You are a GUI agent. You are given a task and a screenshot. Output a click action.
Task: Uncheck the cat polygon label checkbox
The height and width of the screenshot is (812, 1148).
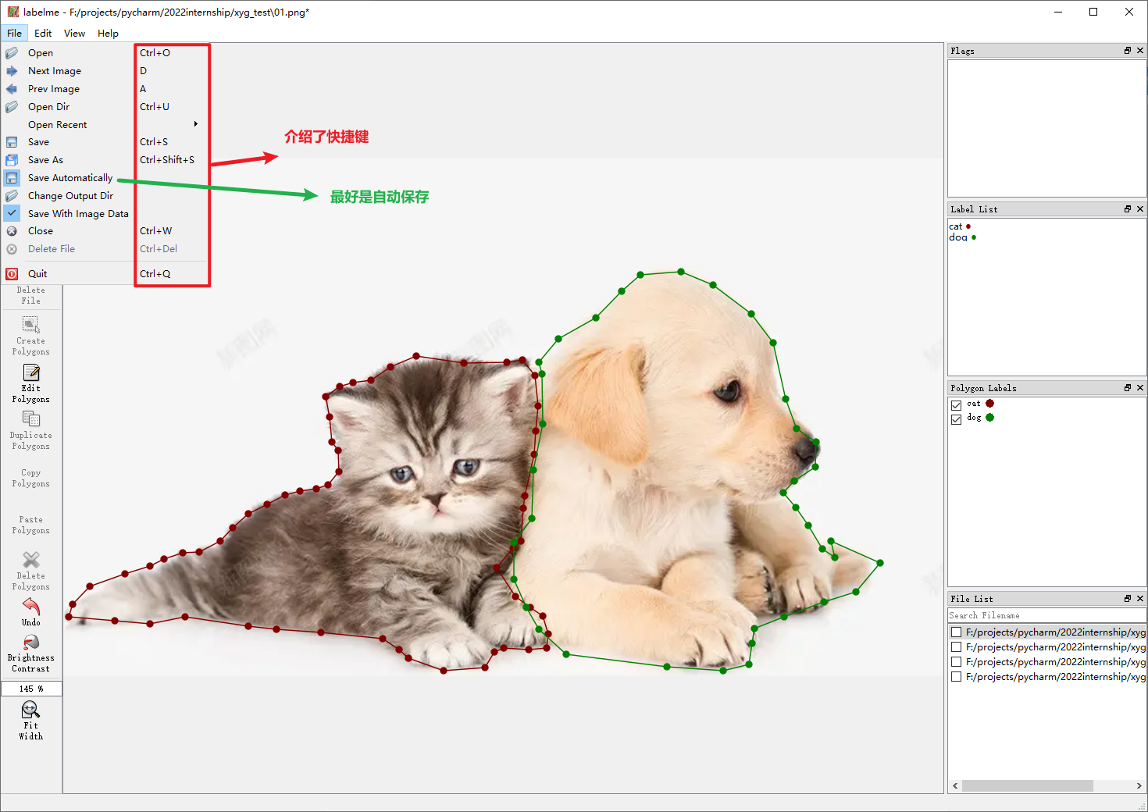click(956, 404)
